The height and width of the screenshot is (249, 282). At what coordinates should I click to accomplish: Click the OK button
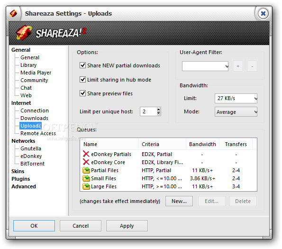[34, 226]
